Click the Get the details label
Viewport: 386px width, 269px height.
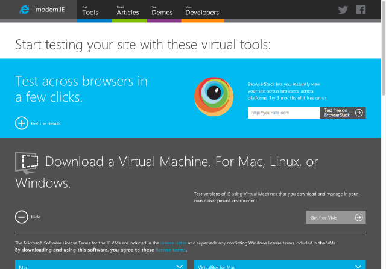tap(46, 123)
